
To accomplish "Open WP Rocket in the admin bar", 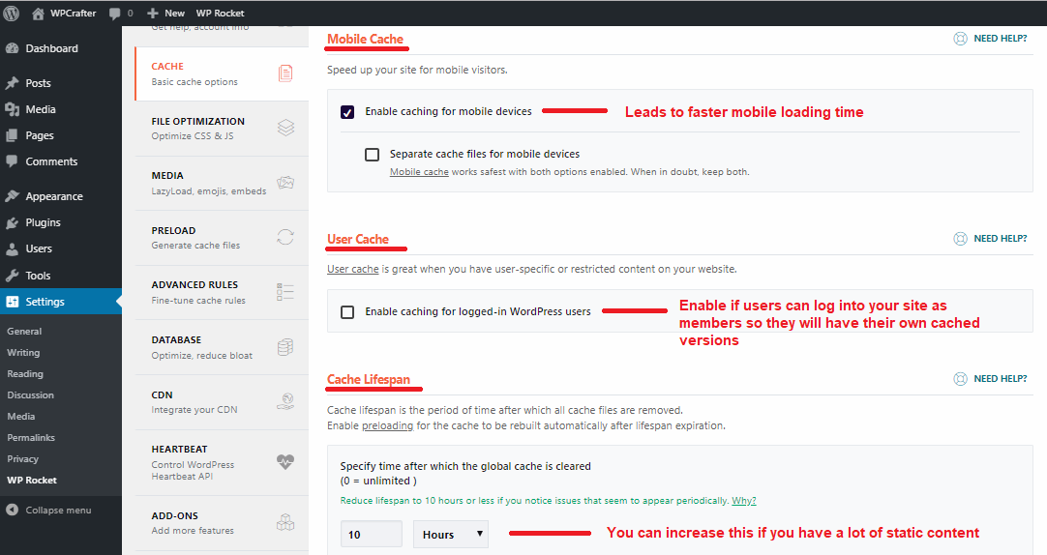I will [x=221, y=14].
